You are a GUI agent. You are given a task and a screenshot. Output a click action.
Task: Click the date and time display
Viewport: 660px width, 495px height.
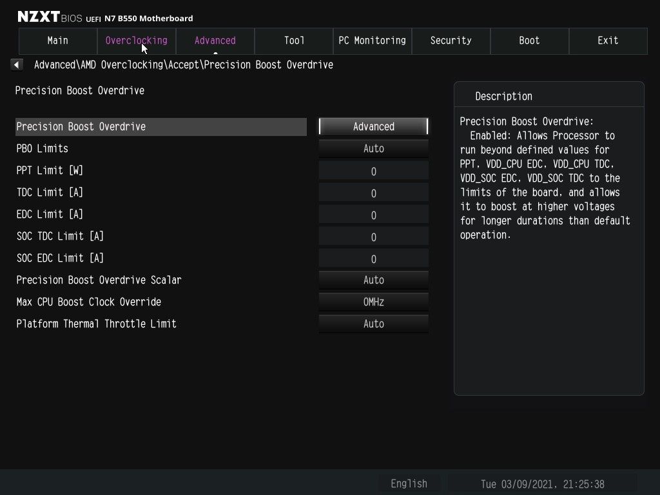point(543,484)
